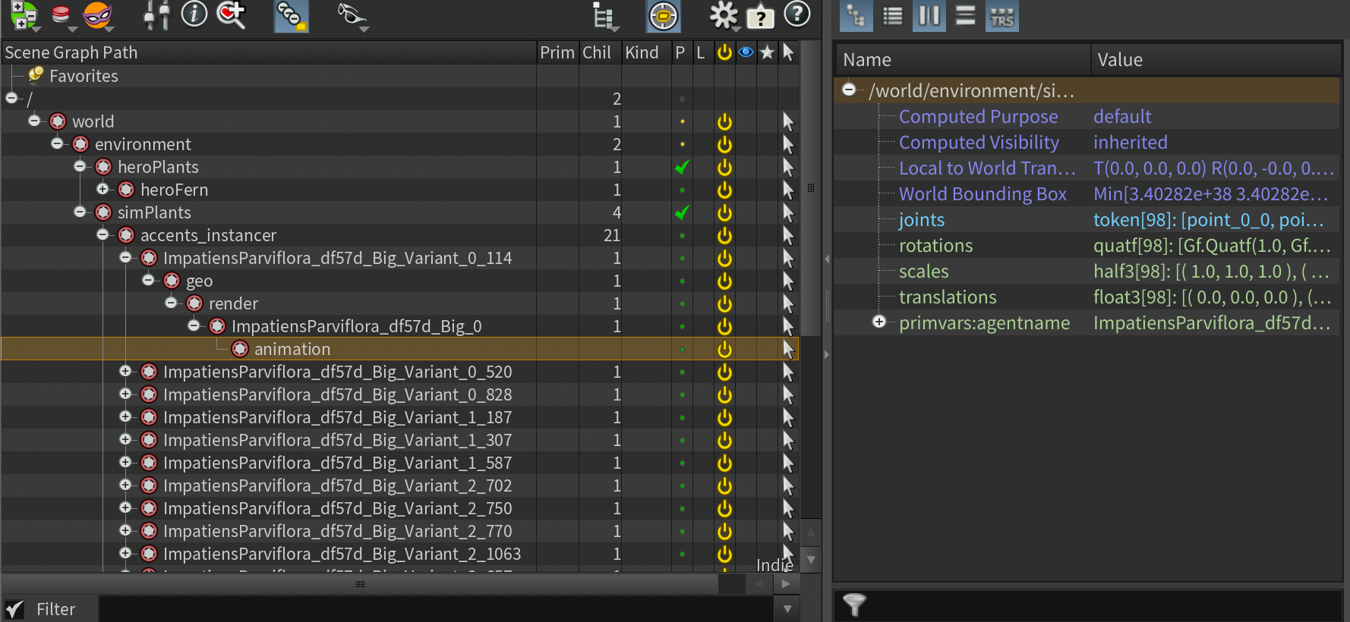Collapse the simPlants tree node
The image size is (1350, 622).
pos(80,212)
